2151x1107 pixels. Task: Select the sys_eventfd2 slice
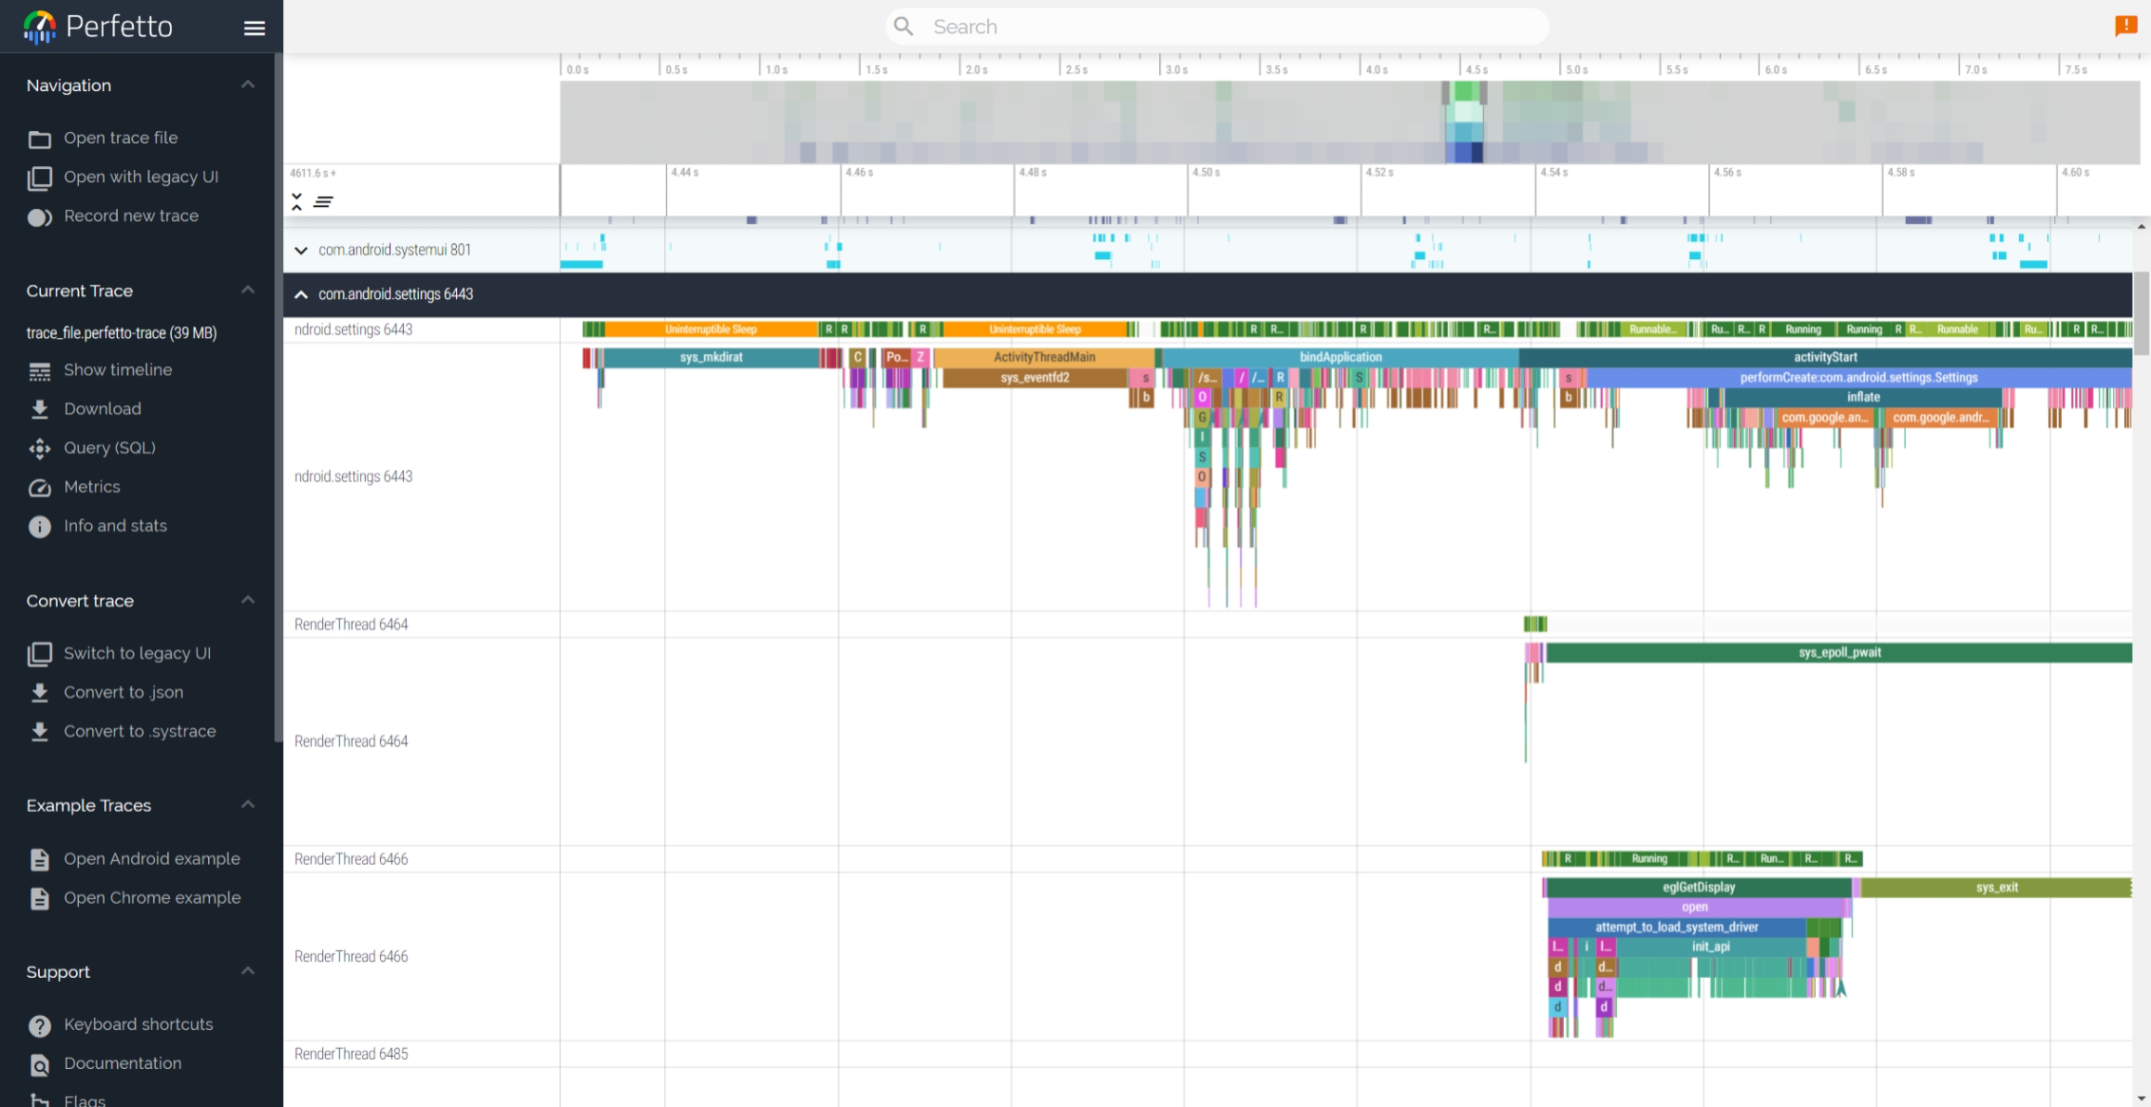point(1035,377)
